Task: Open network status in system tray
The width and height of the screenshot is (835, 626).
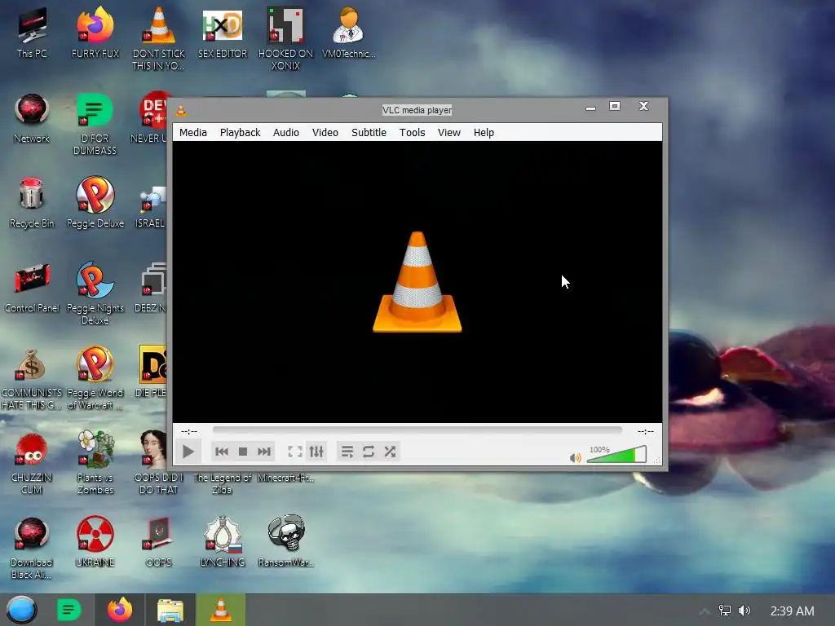Action: (725, 611)
